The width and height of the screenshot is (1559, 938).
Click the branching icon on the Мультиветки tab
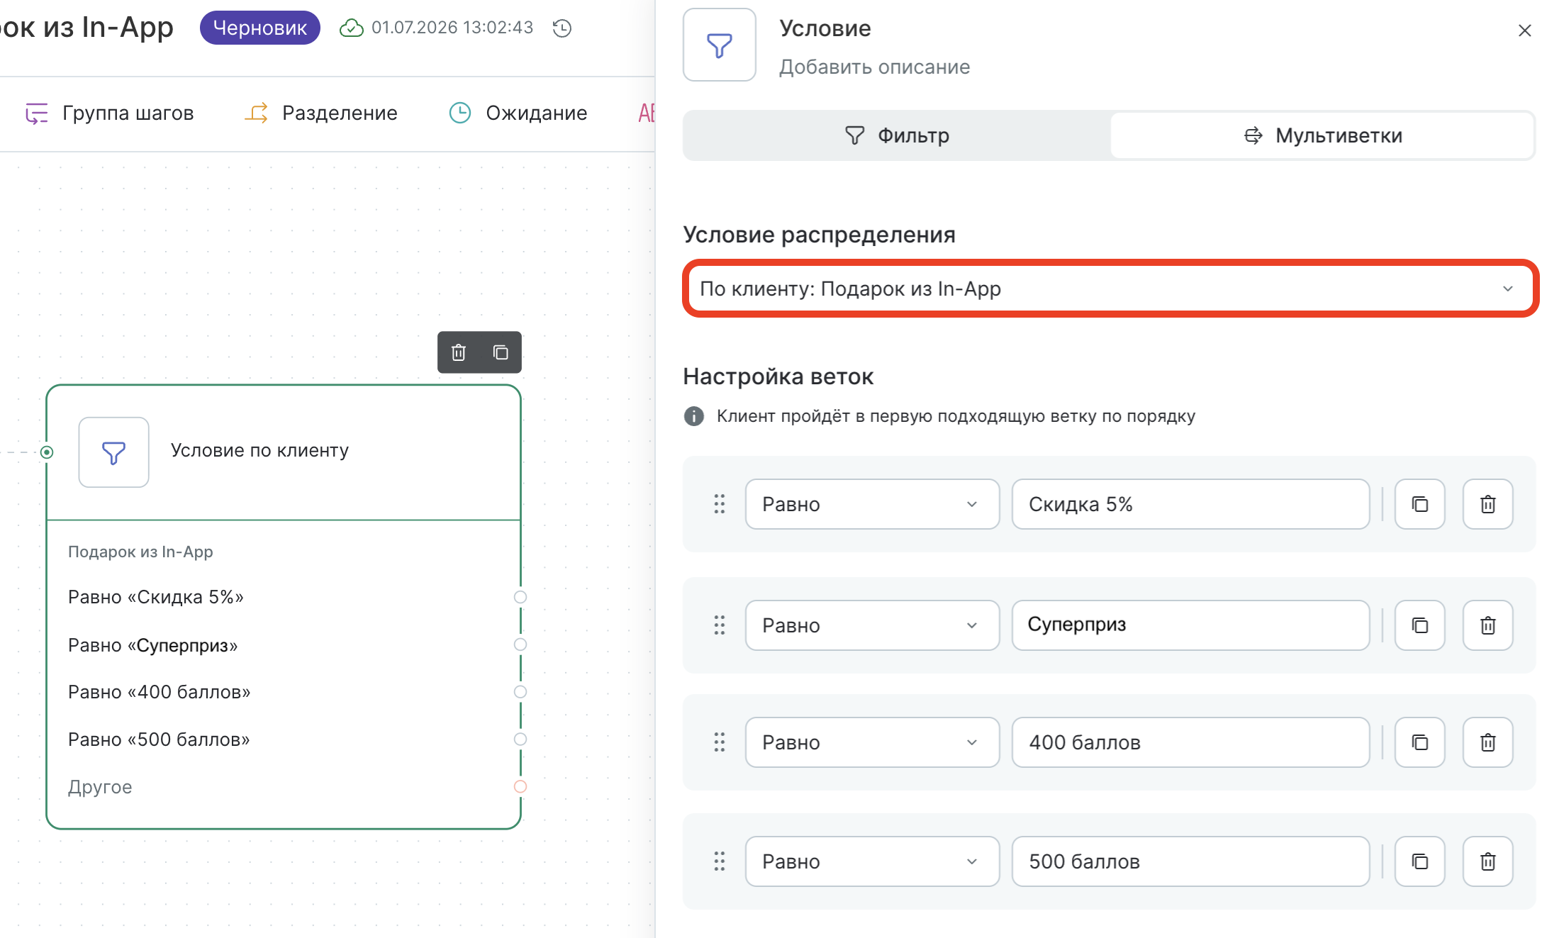click(x=1253, y=135)
